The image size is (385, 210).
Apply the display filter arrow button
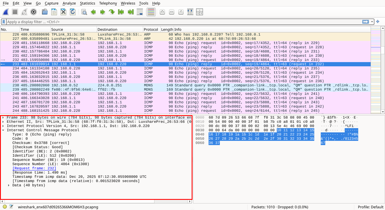366,22
